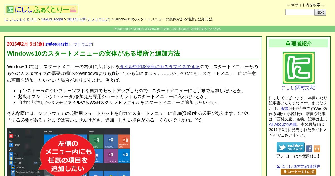Open the mixi icon in the sidebar
Image resolution: width=335 pixels, height=176 pixels.
tap(317, 149)
